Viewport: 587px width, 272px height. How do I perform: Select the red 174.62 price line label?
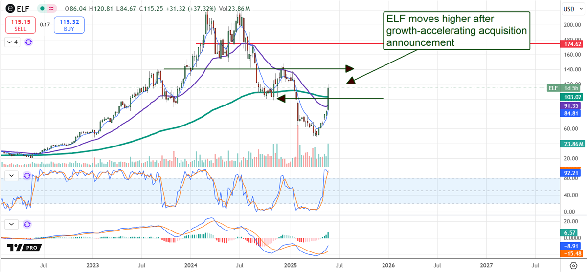pyautogui.click(x=572, y=44)
